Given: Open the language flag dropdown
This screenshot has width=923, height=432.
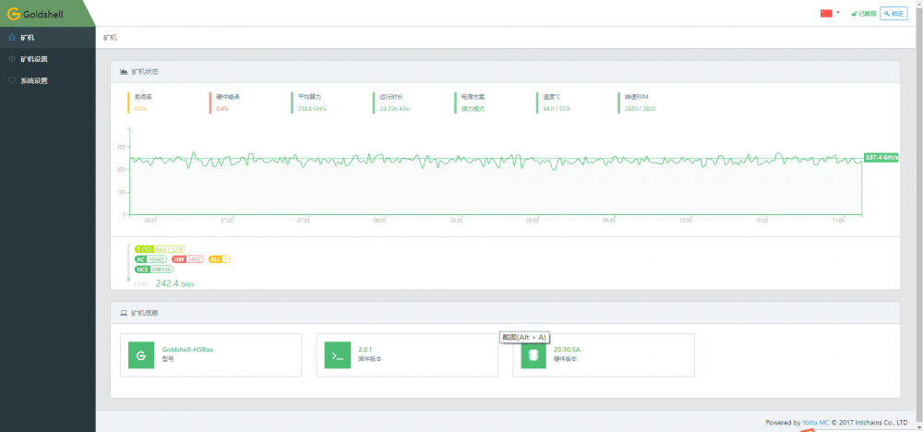Looking at the screenshot, I should tap(826, 13).
